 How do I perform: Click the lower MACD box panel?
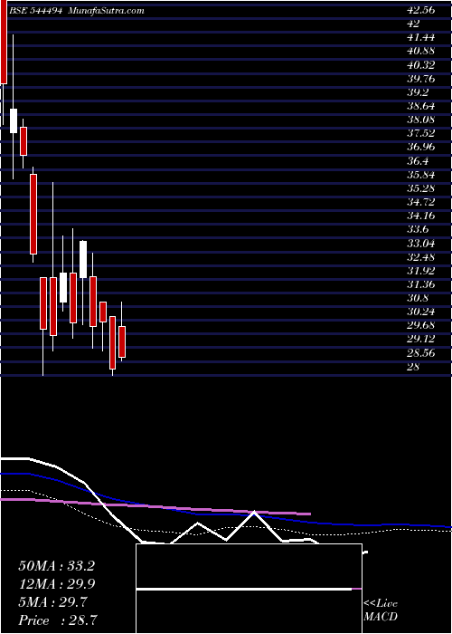pyautogui.click(x=249, y=611)
